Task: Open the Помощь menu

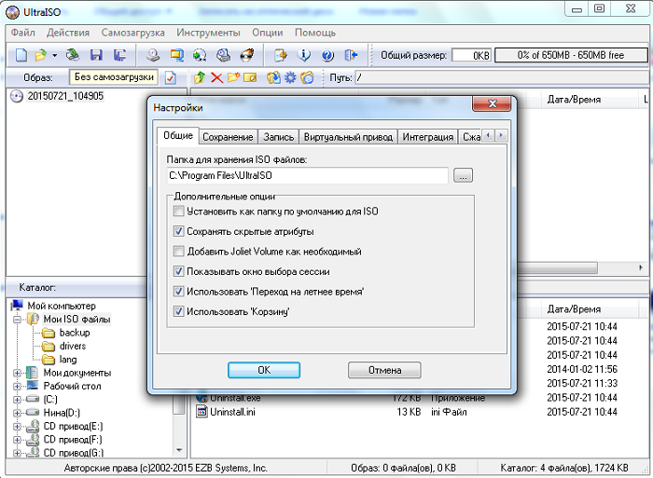Action: click(315, 33)
